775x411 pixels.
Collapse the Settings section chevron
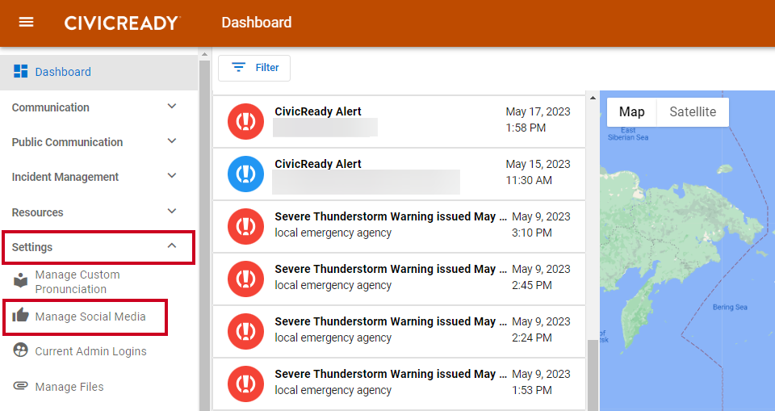172,245
